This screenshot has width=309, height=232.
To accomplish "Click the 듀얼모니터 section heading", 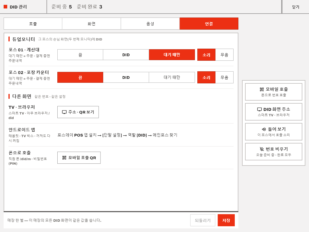I will pyautogui.click(x=24, y=39).
